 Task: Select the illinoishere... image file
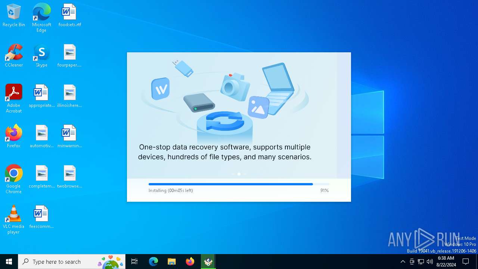pyautogui.click(x=69, y=96)
